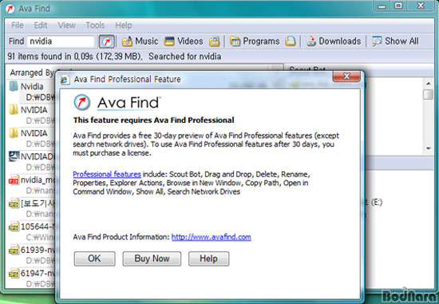Click the Internet Explorer icon in dialog title
The height and width of the screenshot is (304, 439).
[65, 80]
